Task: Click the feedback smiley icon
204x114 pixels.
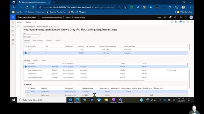Action: [175, 17]
